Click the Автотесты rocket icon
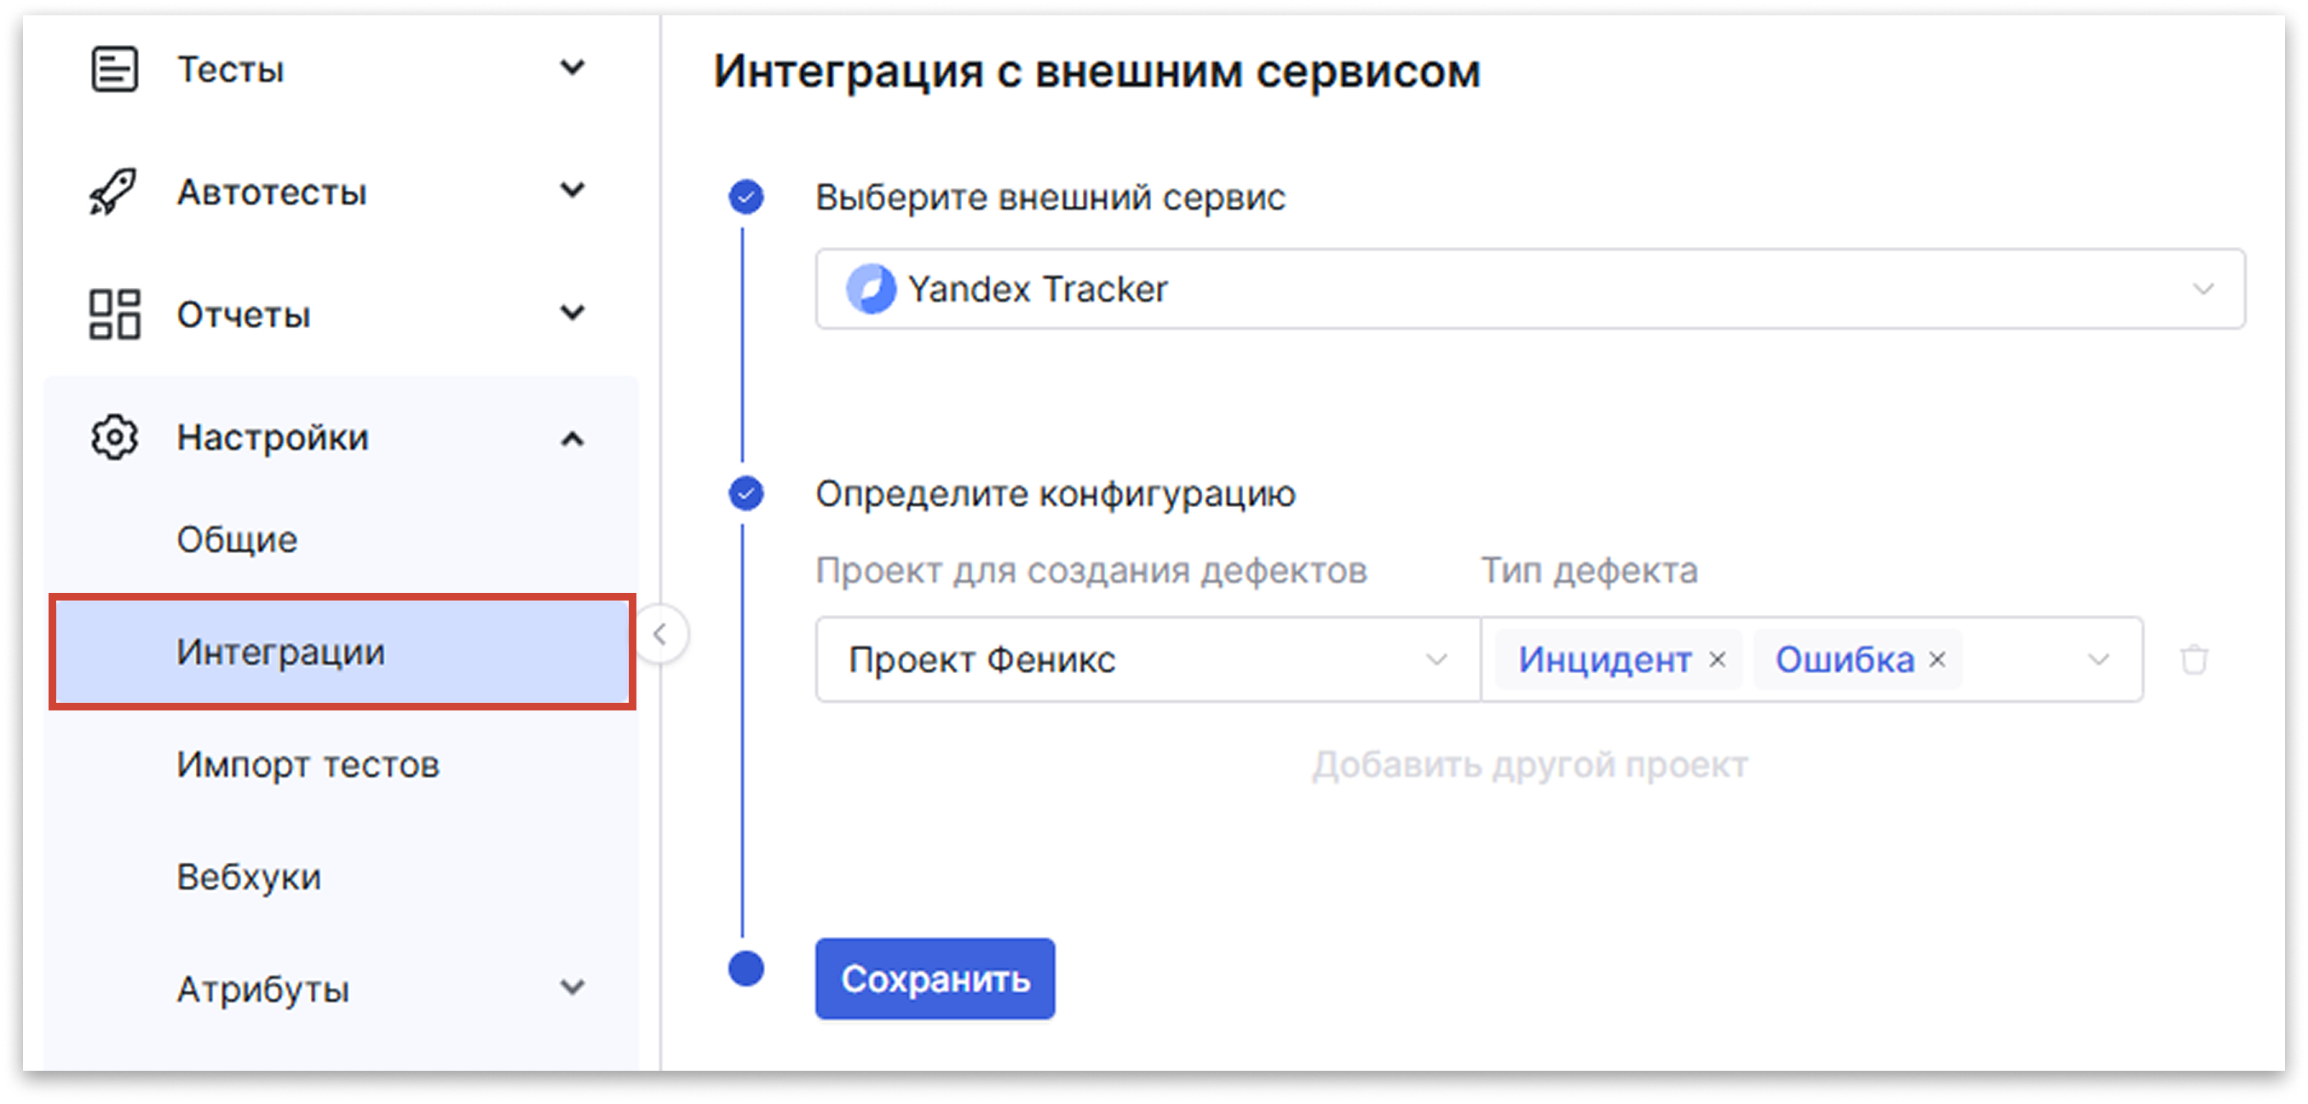Image resolution: width=2308 pixels, height=1104 pixels. pos(114,191)
